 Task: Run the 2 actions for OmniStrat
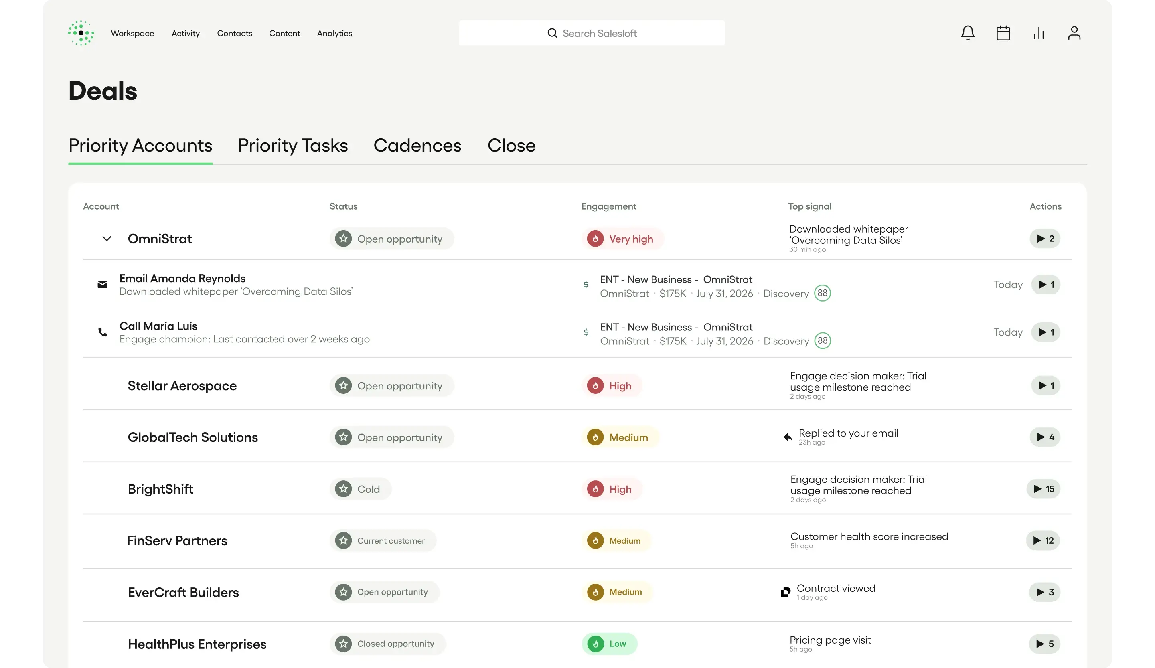(x=1045, y=239)
